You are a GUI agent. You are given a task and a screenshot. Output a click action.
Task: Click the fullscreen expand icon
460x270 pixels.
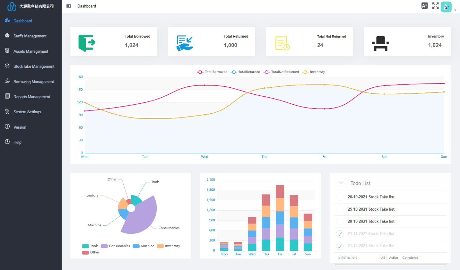[x=435, y=5]
